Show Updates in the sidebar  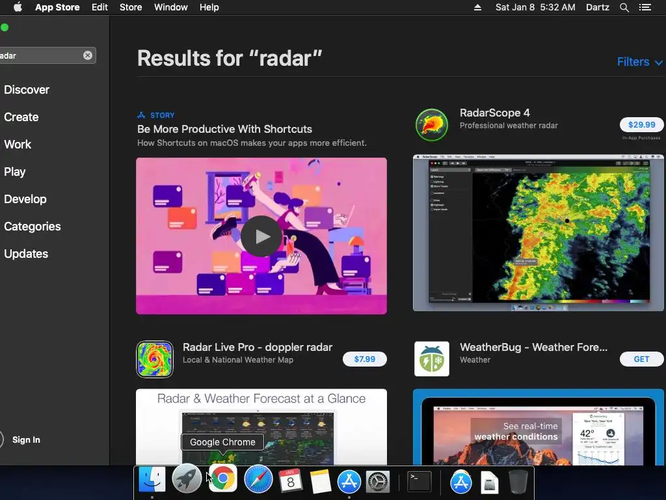click(26, 254)
